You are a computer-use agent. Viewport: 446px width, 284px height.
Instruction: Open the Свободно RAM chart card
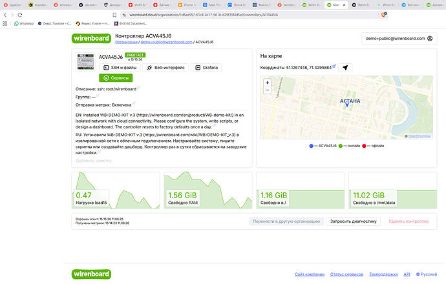(208, 190)
